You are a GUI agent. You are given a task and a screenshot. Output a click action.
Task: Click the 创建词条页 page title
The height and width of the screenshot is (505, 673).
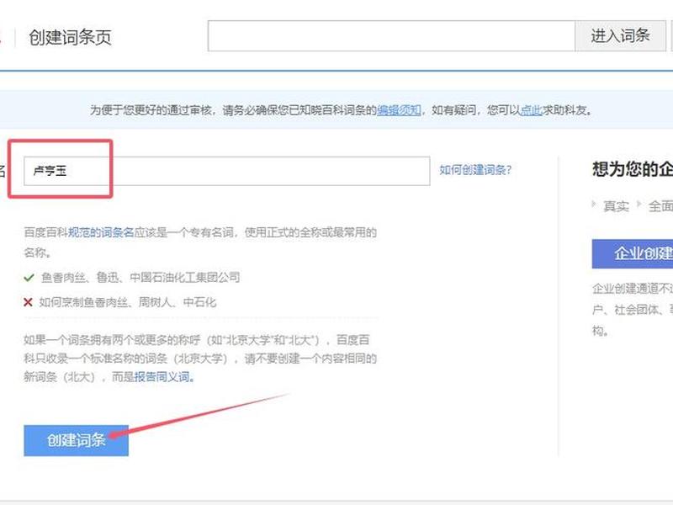point(70,37)
